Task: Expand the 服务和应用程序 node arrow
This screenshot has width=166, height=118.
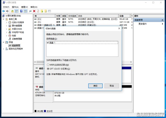Action: (x=3, y=49)
